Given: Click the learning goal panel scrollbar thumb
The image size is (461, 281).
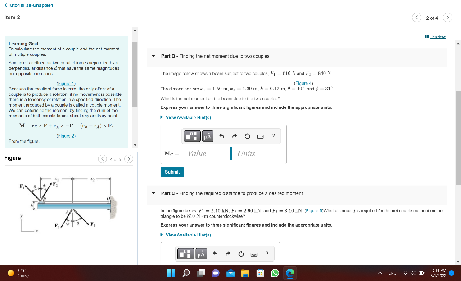Looking at the screenshot, I should (x=135, y=74).
